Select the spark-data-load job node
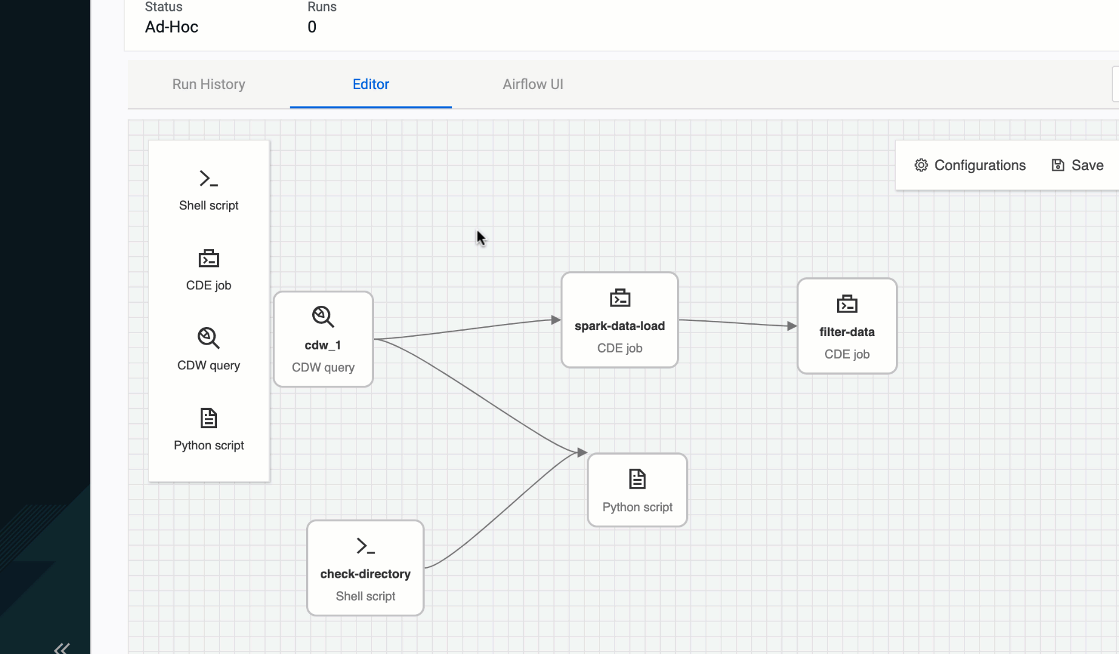 (619, 320)
